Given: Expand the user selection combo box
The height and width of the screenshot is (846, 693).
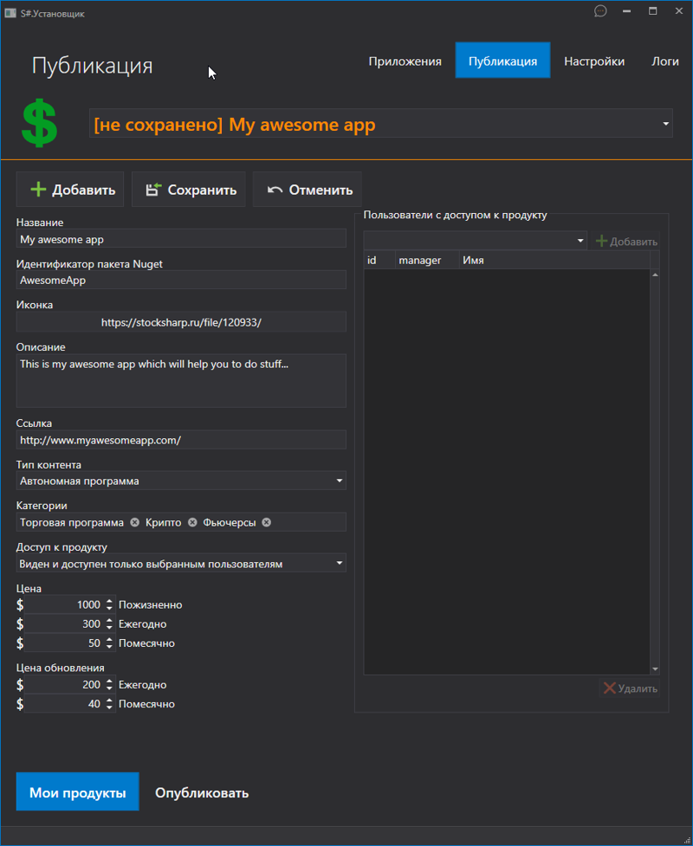Looking at the screenshot, I should [x=580, y=241].
